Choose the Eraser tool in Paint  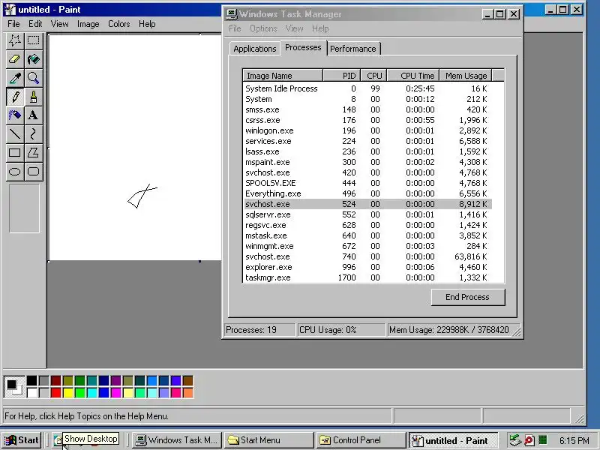coord(15,59)
